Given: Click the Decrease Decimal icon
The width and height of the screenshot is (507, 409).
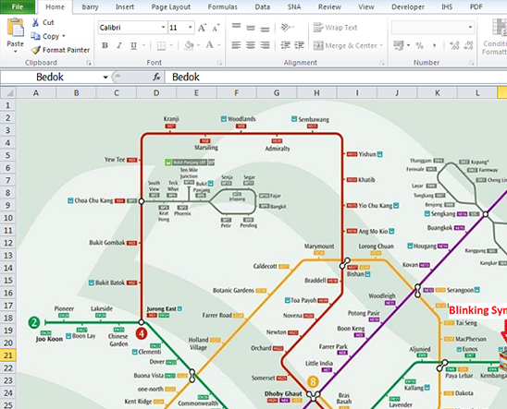Looking at the screenshot, I should click(468, 45).
